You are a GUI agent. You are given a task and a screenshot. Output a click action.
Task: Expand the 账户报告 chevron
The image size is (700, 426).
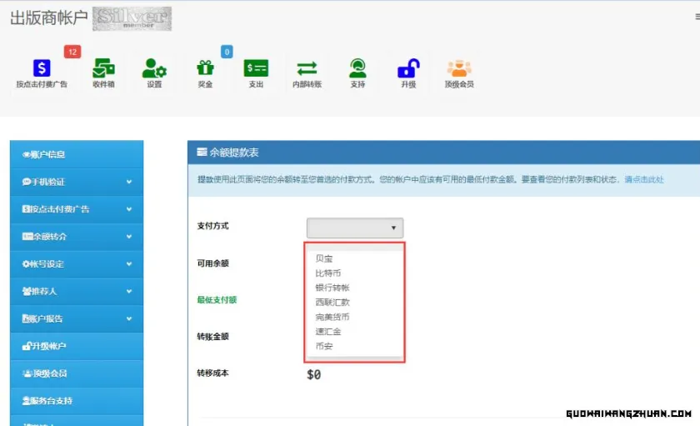click(129, 318)
